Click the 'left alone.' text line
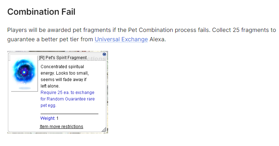This screenshot has height=146, width=279. 50,86
